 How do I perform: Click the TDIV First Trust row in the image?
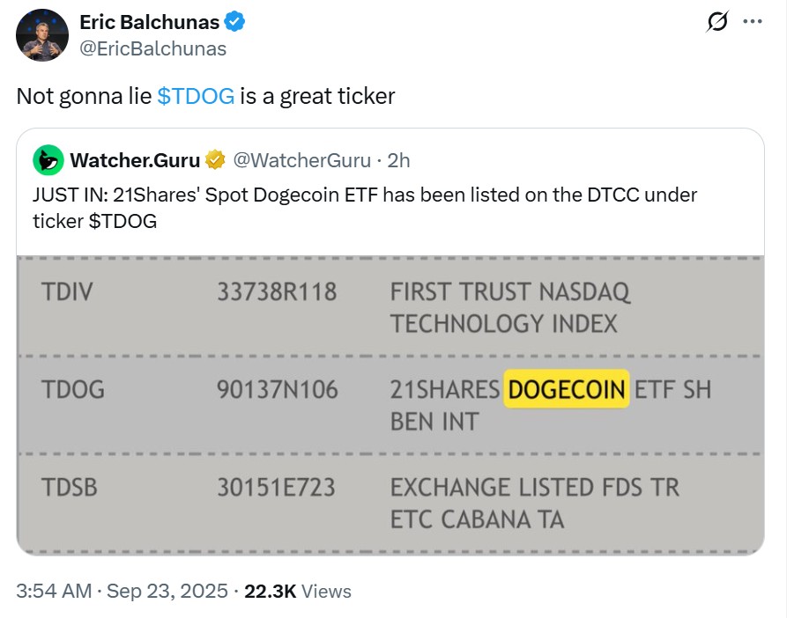[x=509, y=307]
